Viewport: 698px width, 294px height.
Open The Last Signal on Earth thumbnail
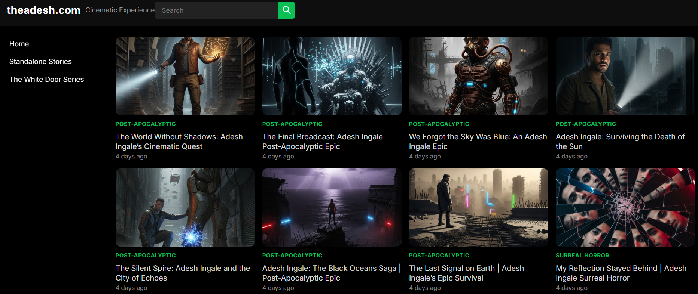tap(478, 207)
